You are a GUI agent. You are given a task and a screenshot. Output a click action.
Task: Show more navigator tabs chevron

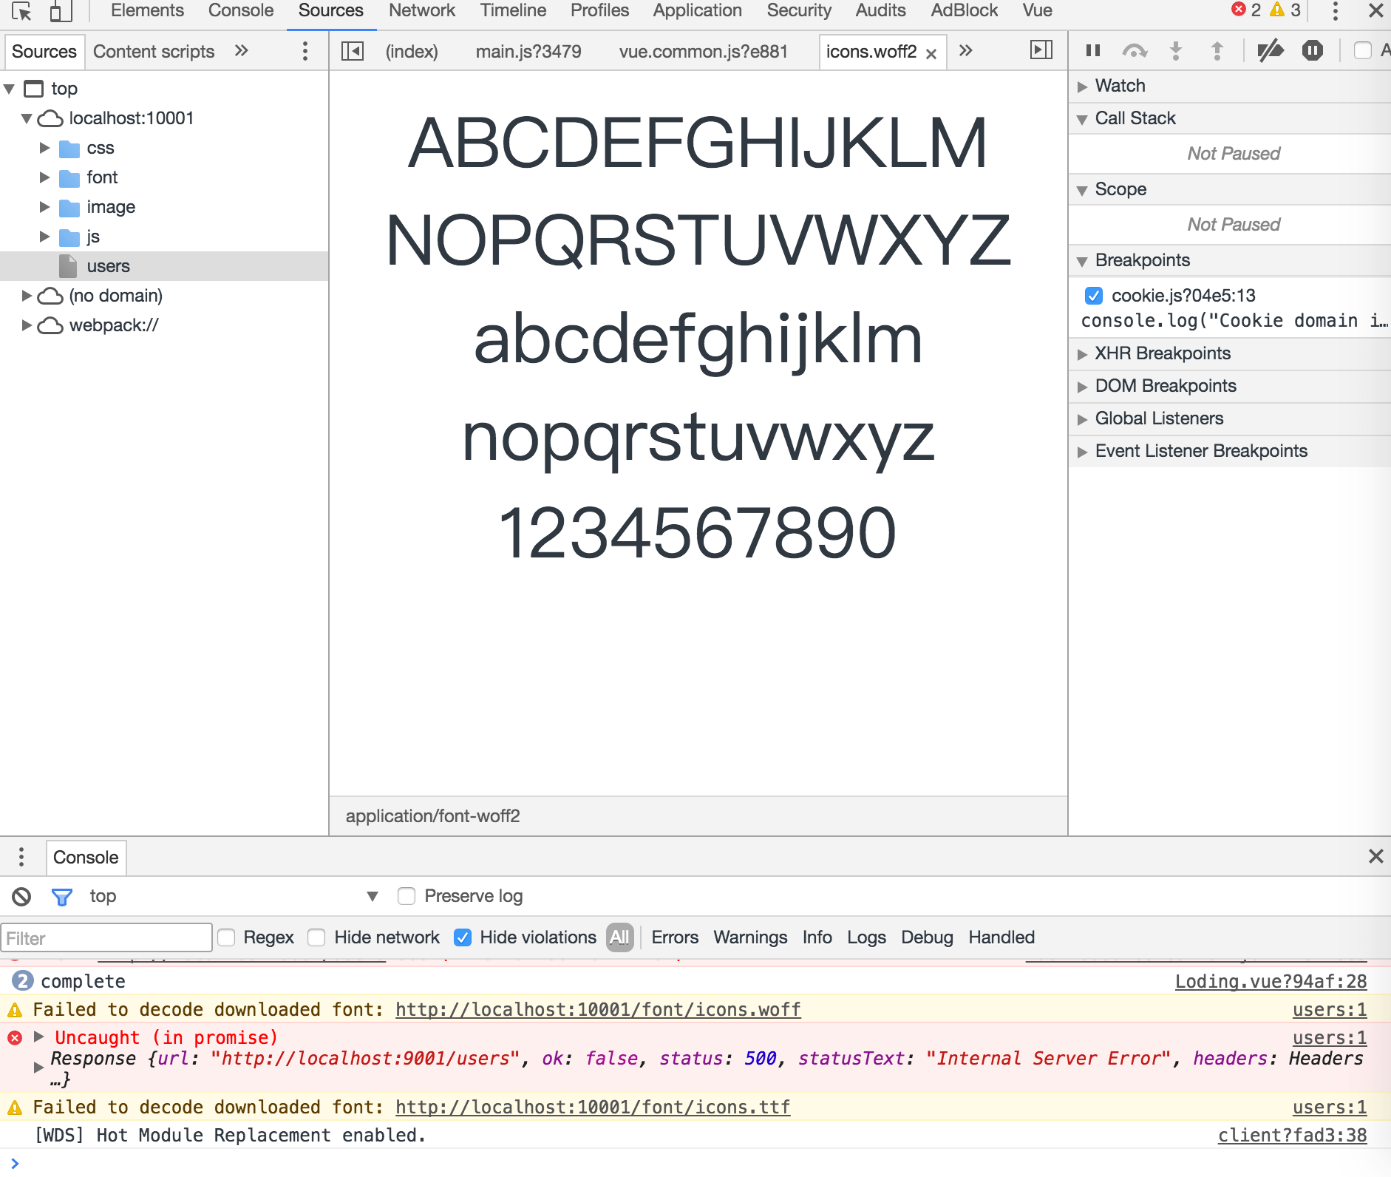point(241,50)
